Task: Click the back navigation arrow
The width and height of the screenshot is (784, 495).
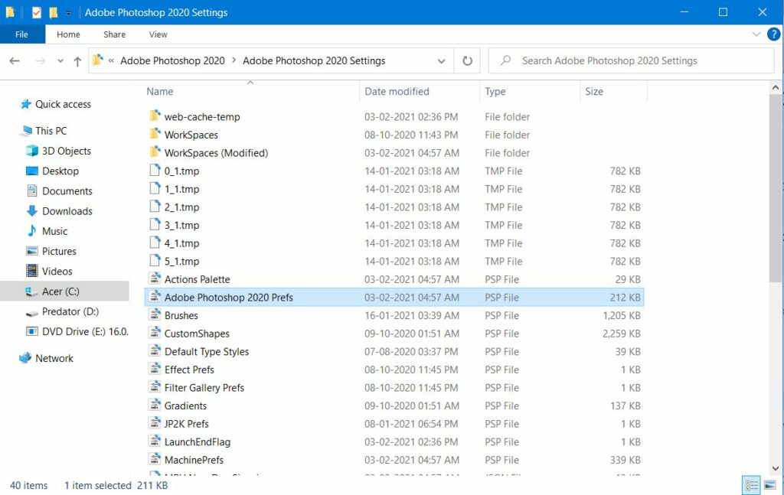Action: pos(14,60)
